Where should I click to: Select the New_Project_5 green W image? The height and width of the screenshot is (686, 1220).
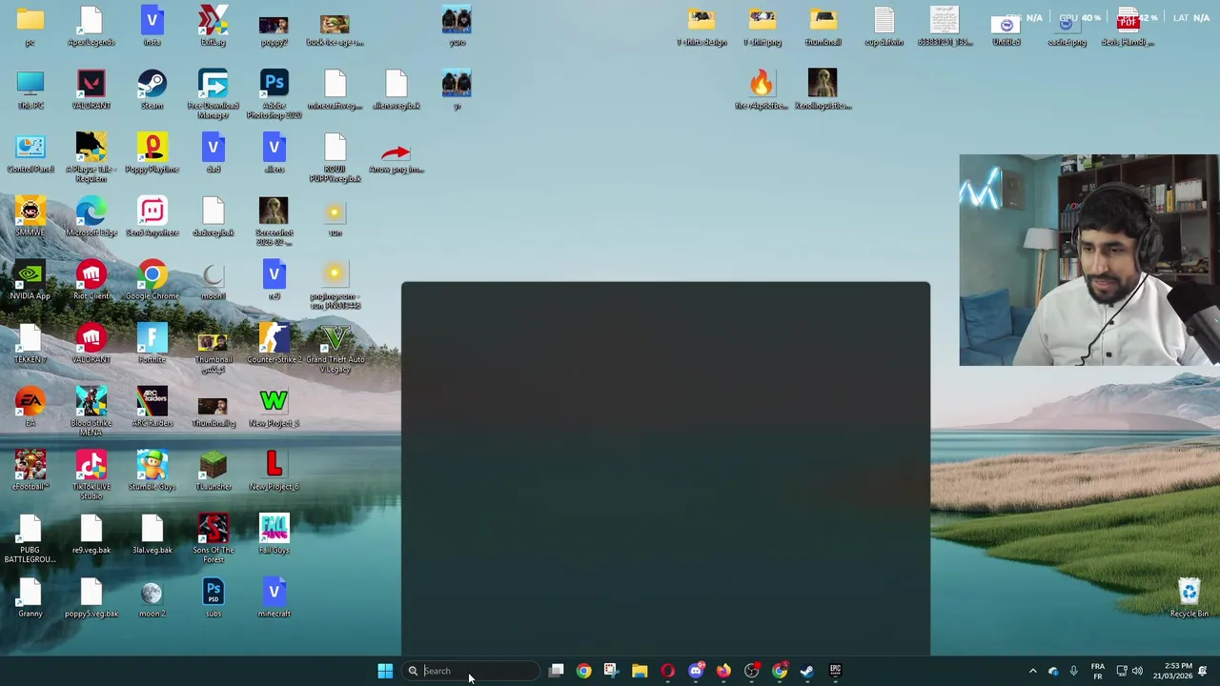pyautogui.click(x=274, y=407)
